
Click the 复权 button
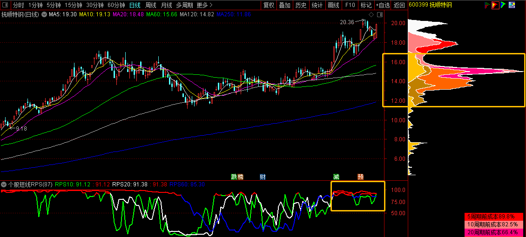269,6
